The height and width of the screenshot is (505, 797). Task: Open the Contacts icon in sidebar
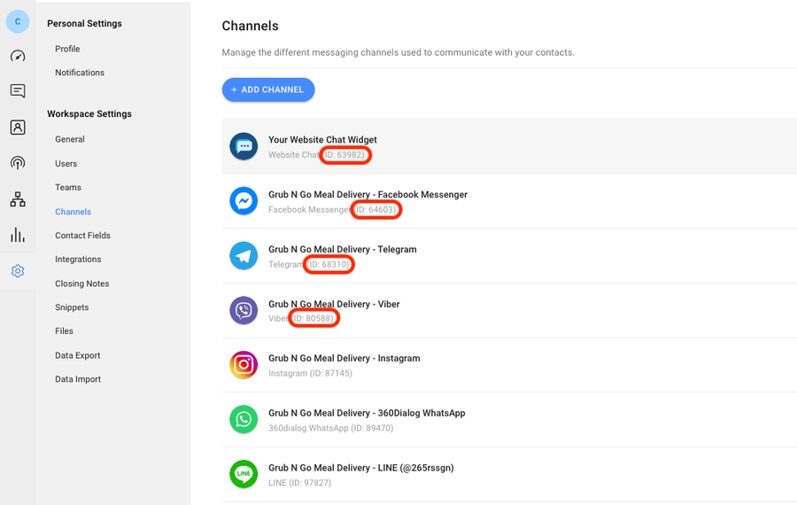coord(18,128)
